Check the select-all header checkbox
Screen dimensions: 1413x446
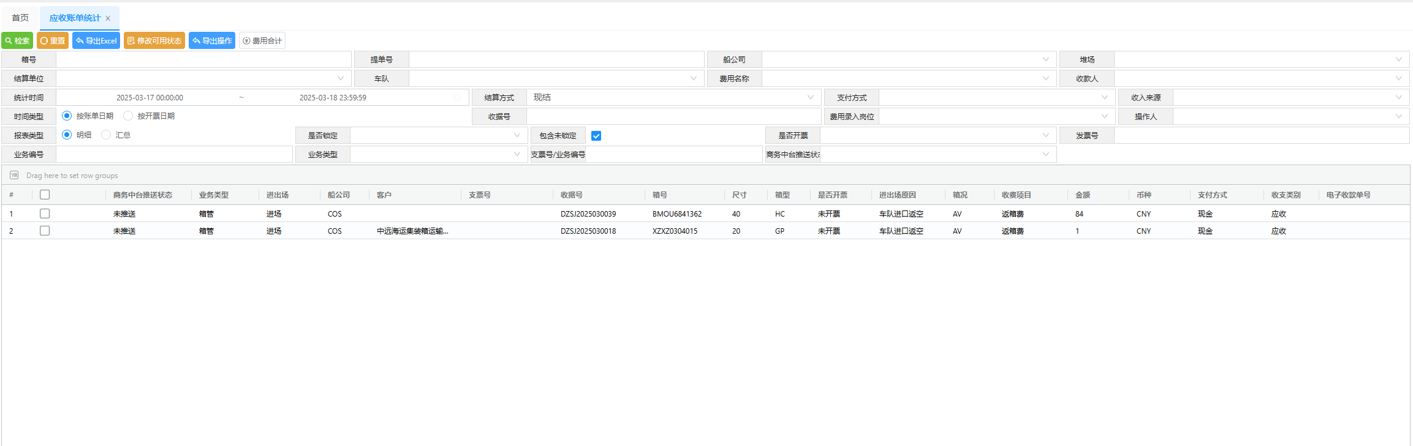[45, 195]
